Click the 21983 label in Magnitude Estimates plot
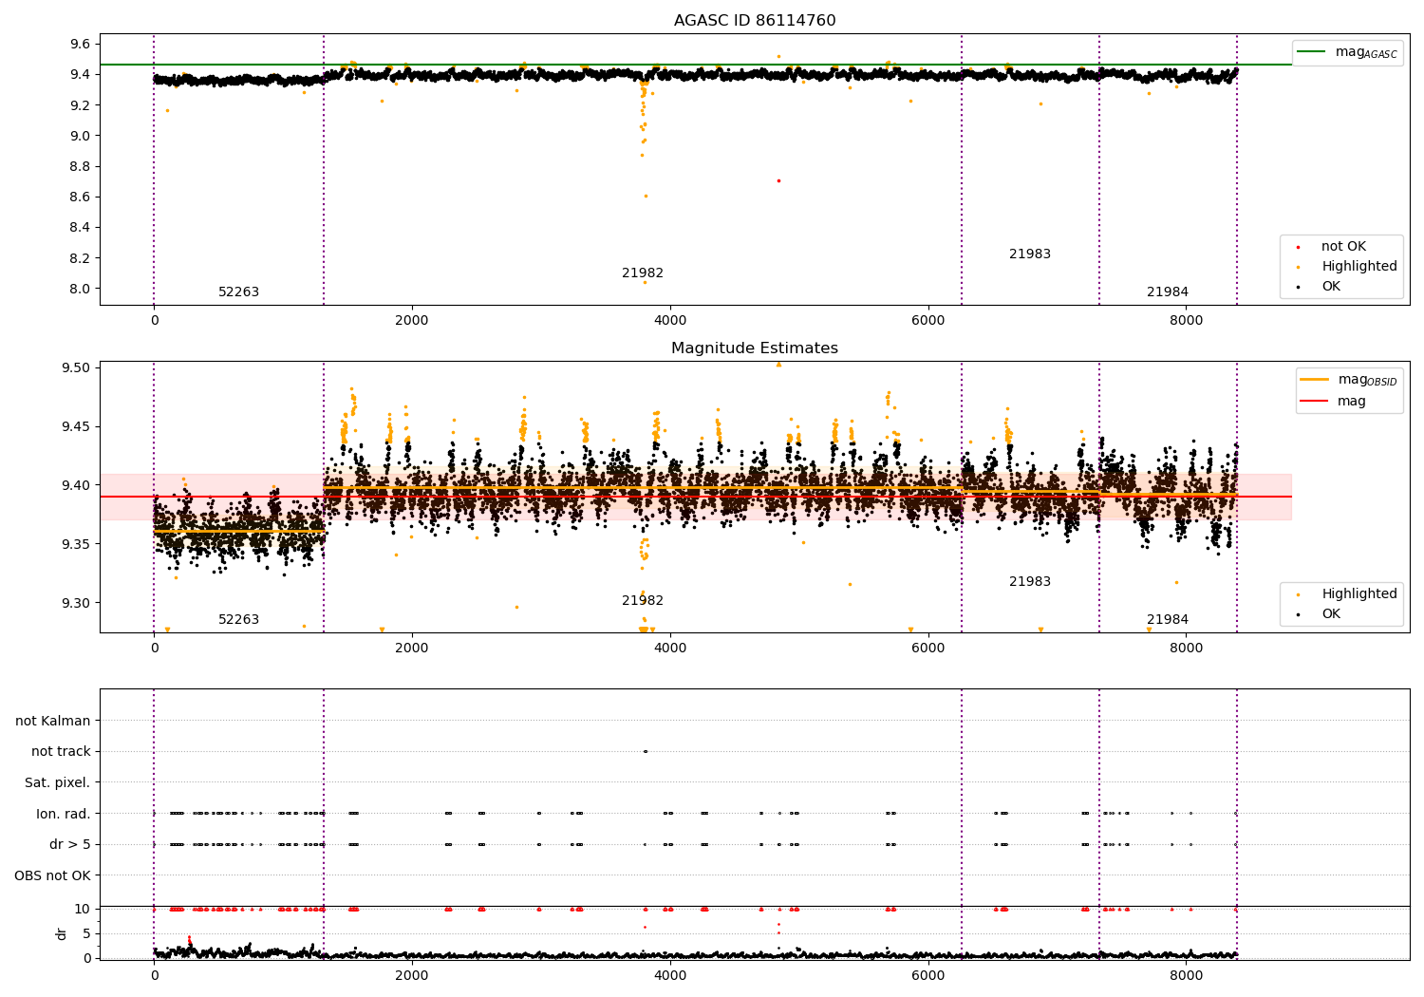The image size is (1424, 997). (x=1030, y=582)
